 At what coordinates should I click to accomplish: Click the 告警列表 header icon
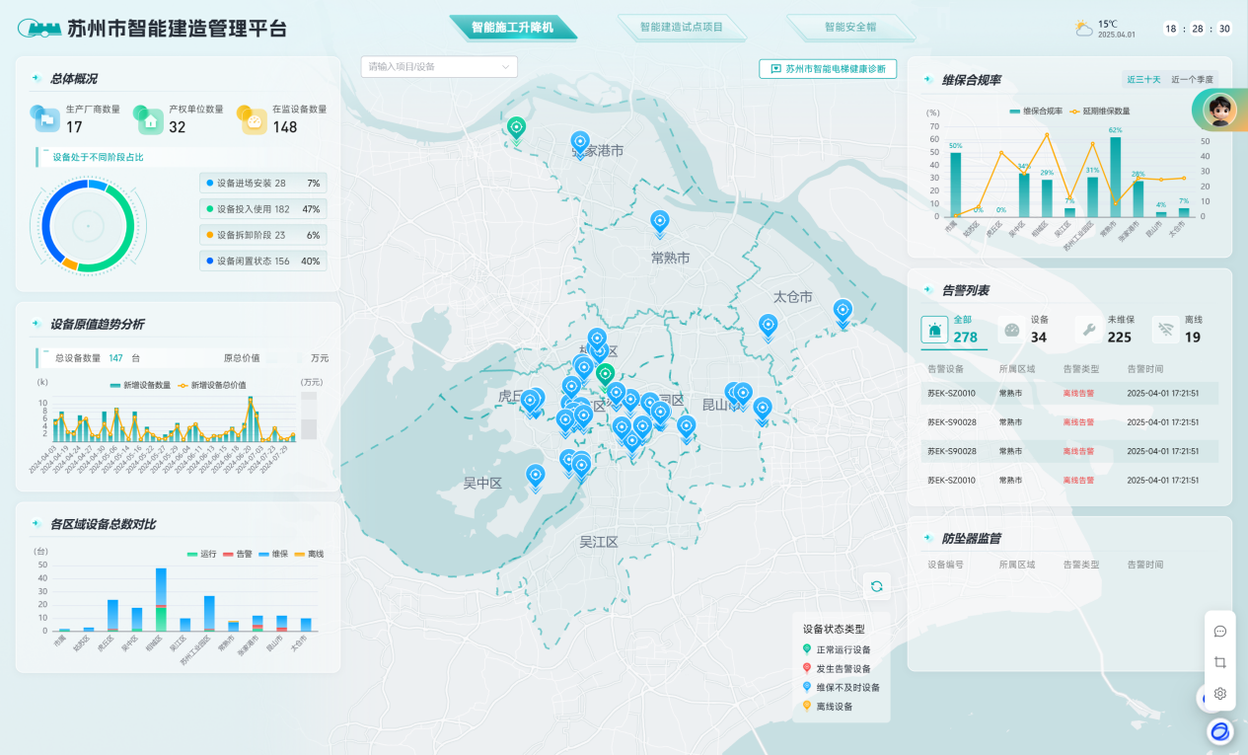point(928,290)
